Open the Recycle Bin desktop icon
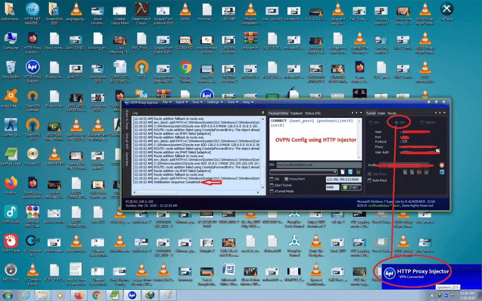 (x=11, y=70)
